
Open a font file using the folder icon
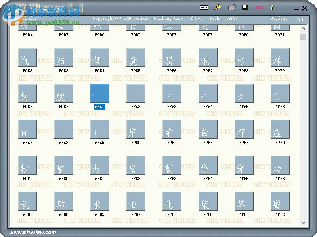click(x=231, y=7)
